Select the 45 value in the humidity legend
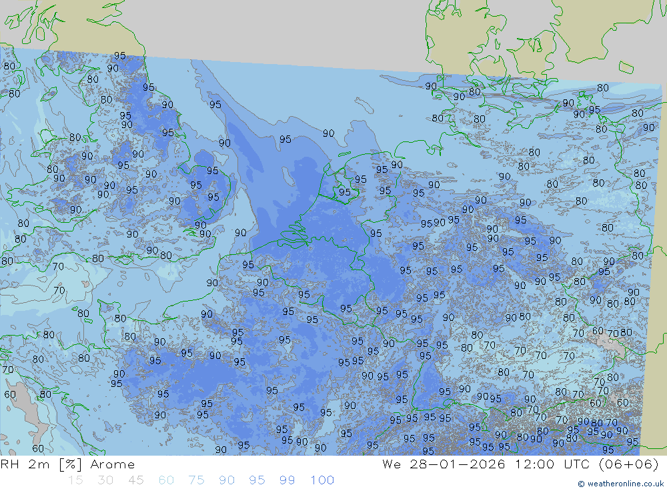The image size is (667, 489). tap(135, 480)
